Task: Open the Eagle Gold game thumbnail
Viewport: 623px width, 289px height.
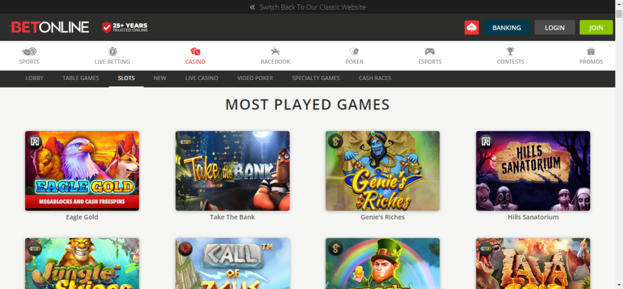Action: click(x=82, y=171)
